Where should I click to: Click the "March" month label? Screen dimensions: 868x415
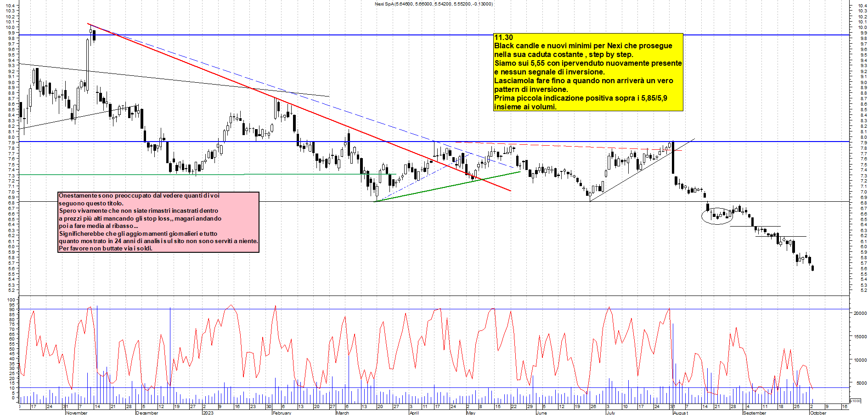tap(343, 413)
